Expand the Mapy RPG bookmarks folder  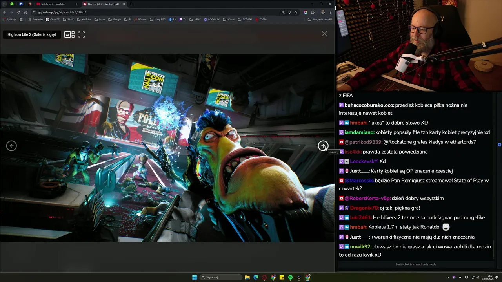(158, 19)
